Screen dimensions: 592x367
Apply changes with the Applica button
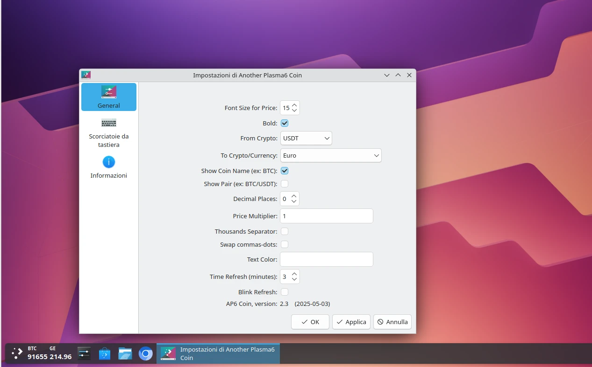351,322
